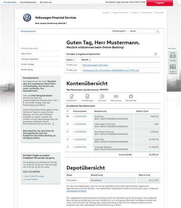Open Fragen & Antworten tool in sidebar
Screen dimensions: 181x208
pos(173,69)
